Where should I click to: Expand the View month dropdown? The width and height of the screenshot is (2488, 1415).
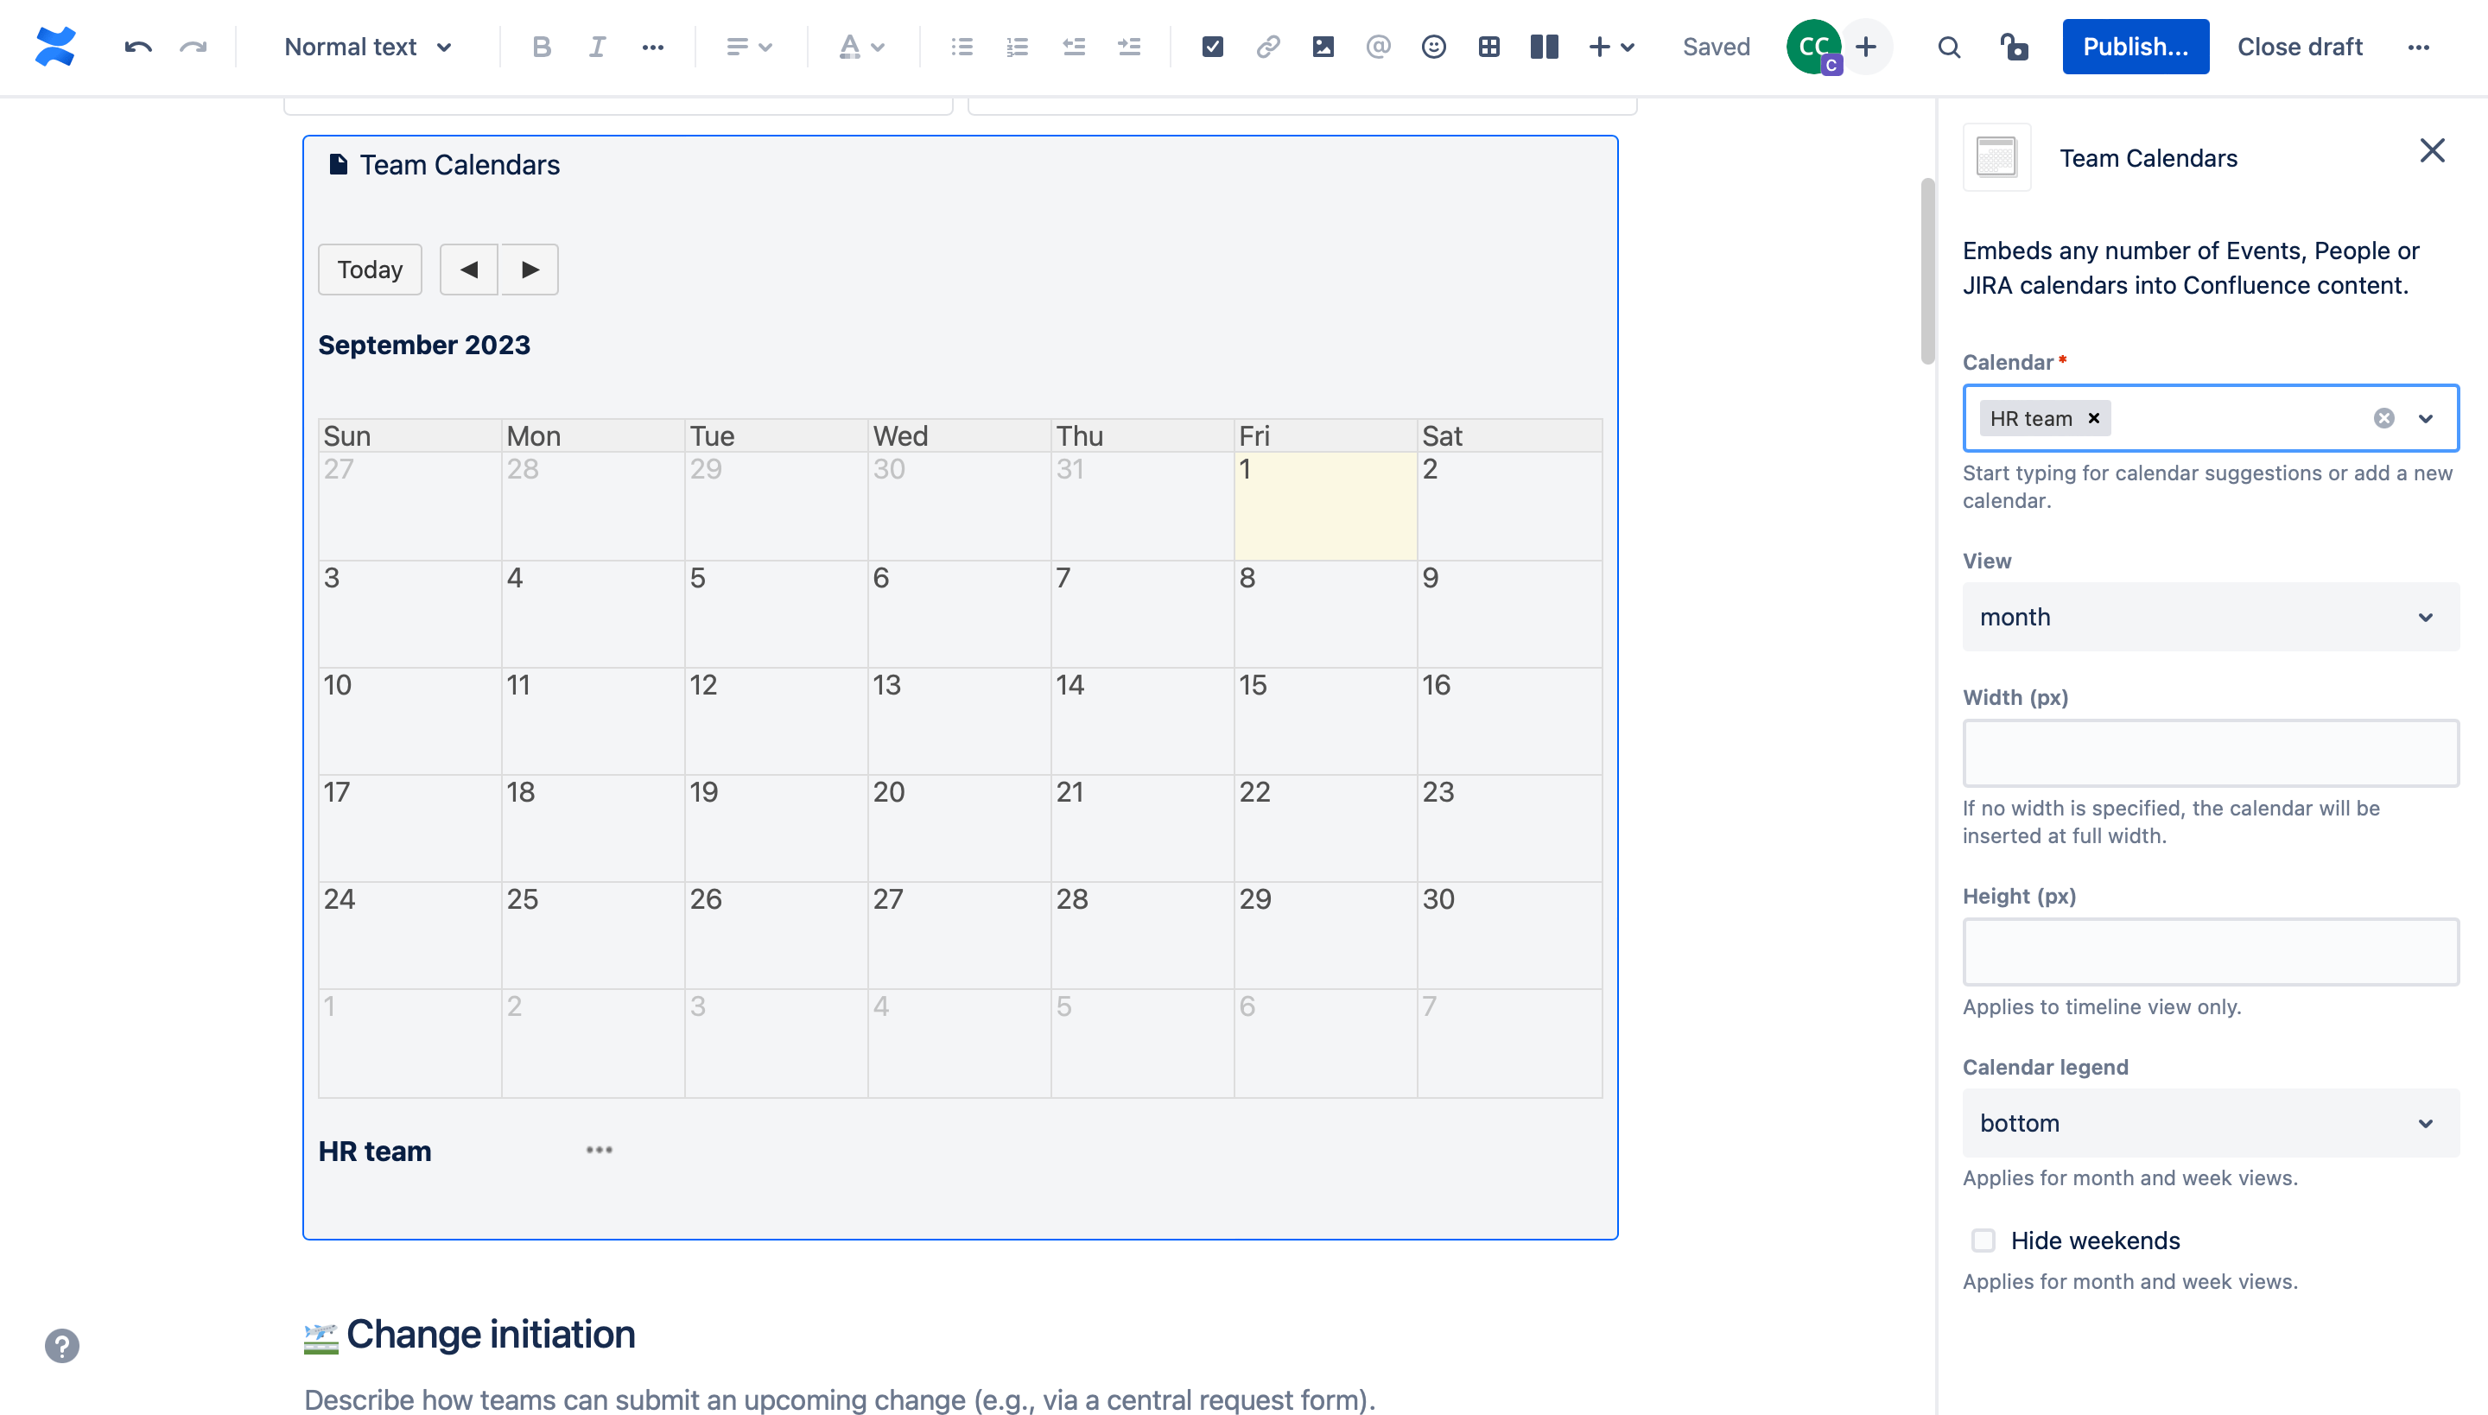pyautogui.click(x=2210, y=617)
